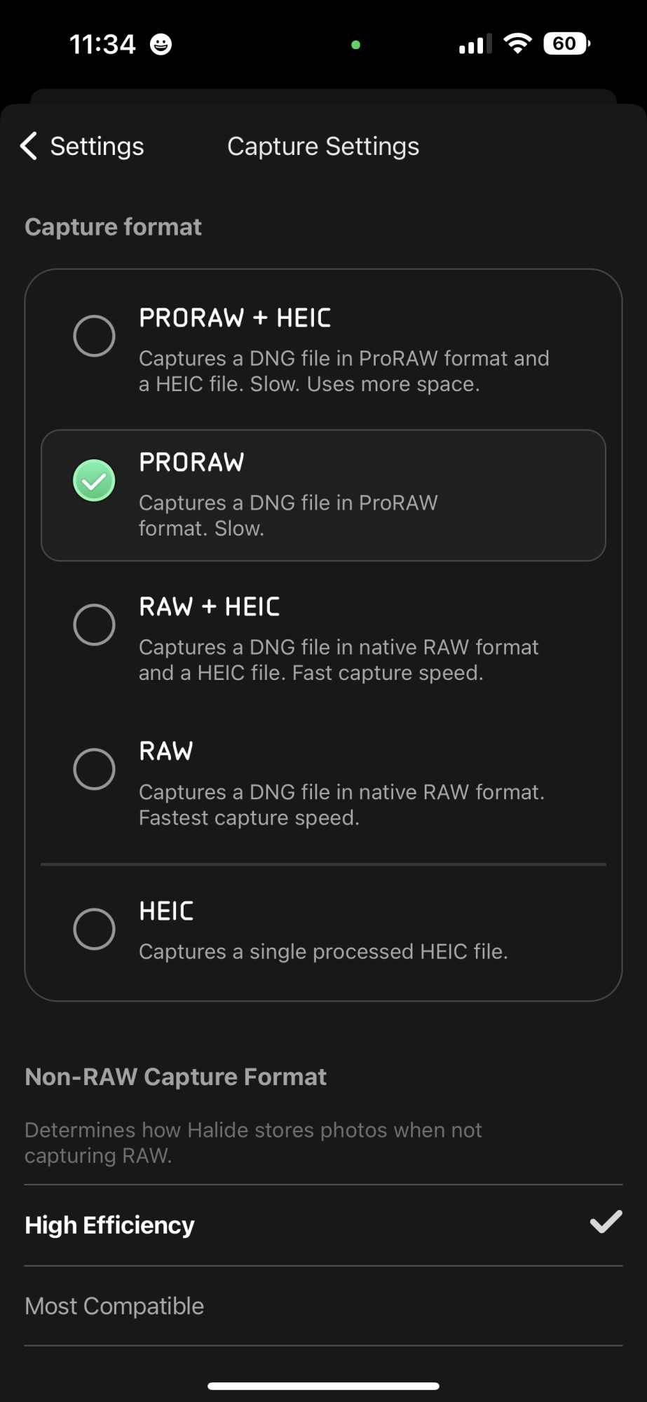
Task: Choose the High Efficiency format option
Action: click(x=323, y=1225)
